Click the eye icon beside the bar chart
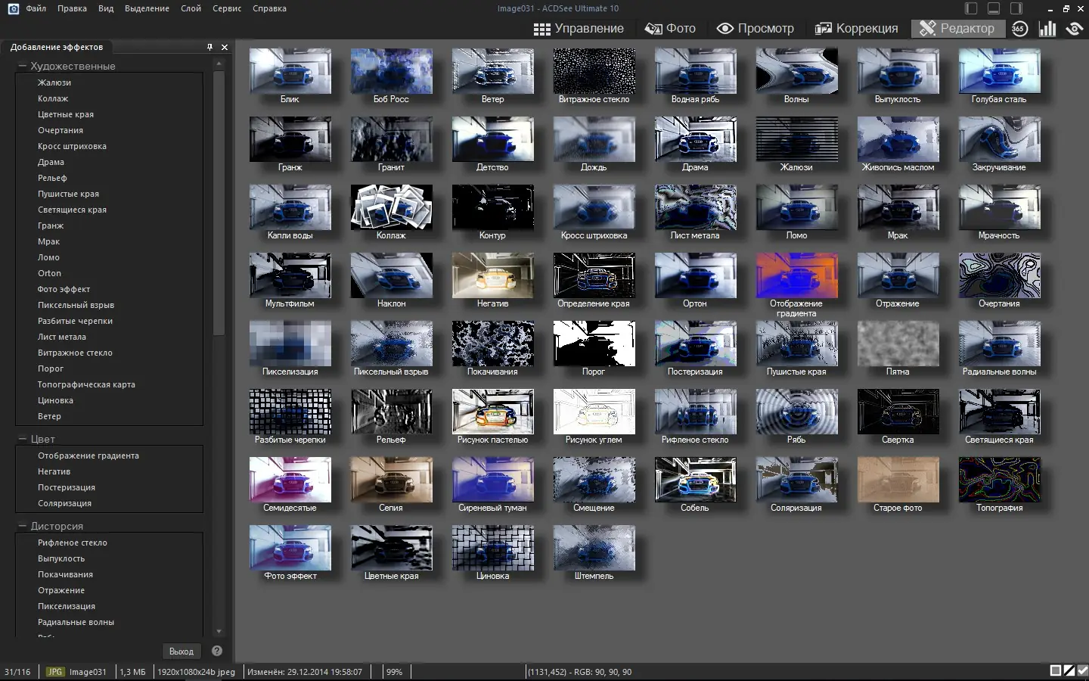The image size is (1089, 681). tap(1074, 29)
